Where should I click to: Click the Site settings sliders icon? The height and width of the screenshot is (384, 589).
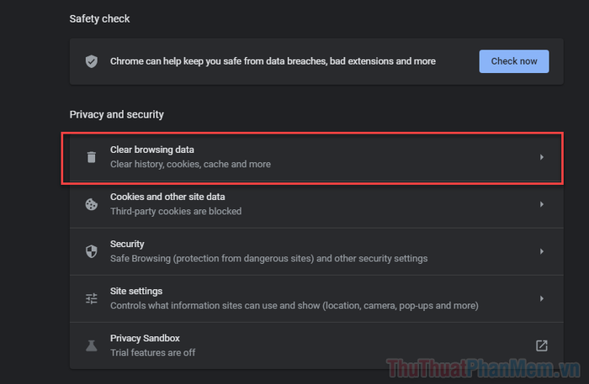[x=91, y=298]
